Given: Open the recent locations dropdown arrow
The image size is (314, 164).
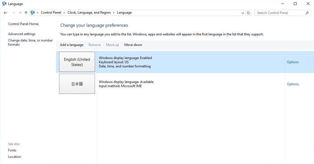Looking at the screenshot, I should pyautogui.click(x=20, y=13).
